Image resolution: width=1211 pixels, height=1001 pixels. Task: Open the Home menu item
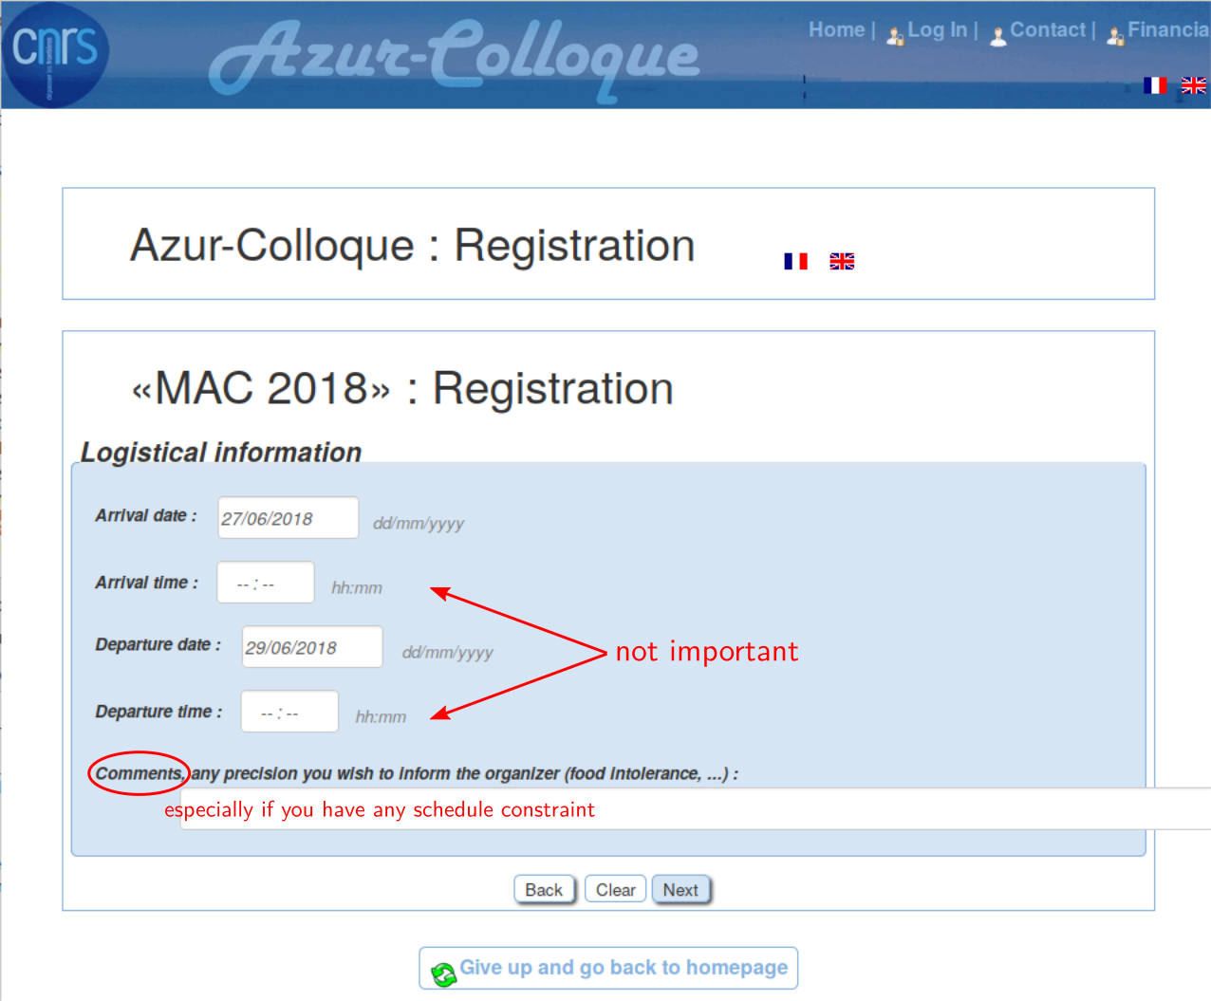coord(836,30)
